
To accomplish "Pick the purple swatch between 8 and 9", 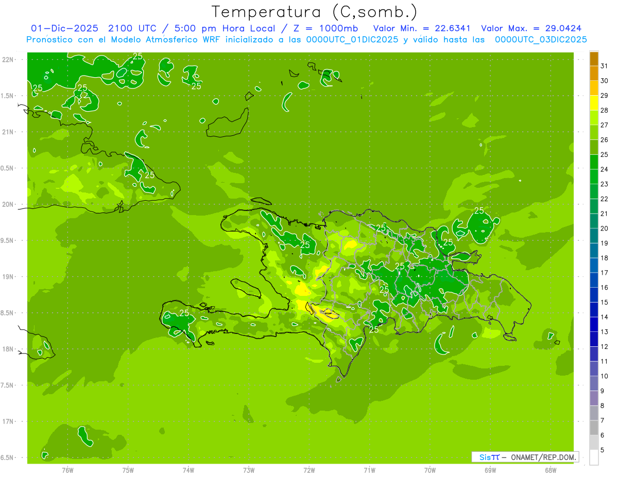I will point(594,398).
